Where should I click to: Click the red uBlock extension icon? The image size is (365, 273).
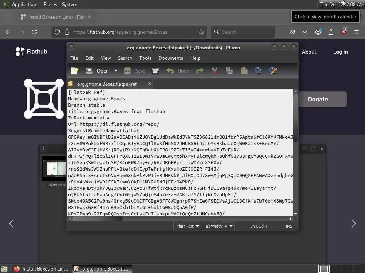344,32
